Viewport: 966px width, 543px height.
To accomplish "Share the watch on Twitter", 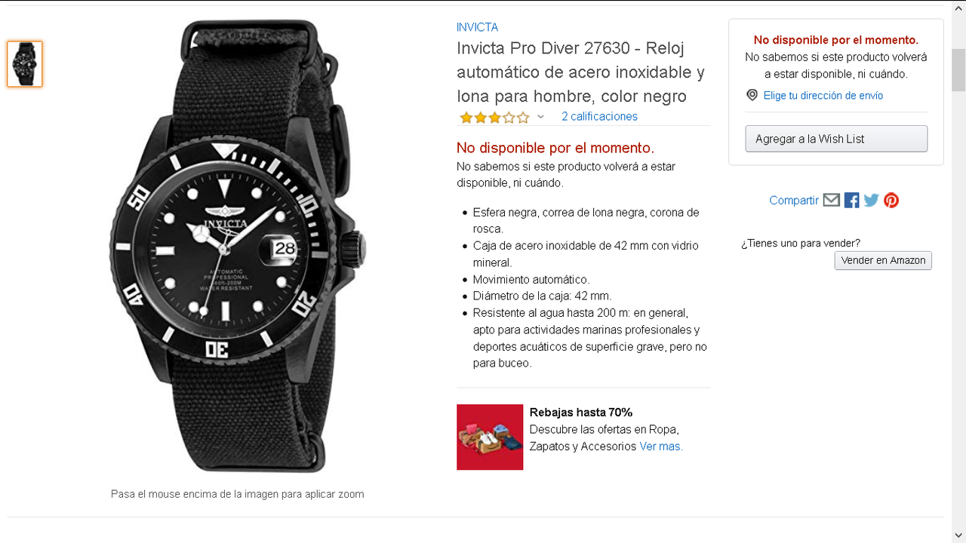I will [x=871, y=200].
